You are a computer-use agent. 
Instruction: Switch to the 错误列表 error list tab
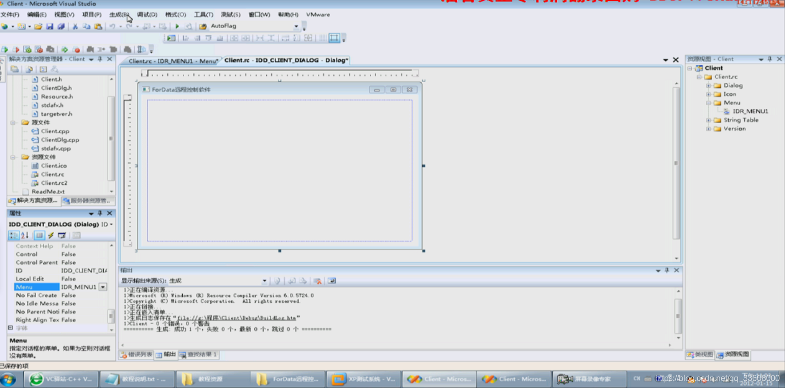pos(136,354)
